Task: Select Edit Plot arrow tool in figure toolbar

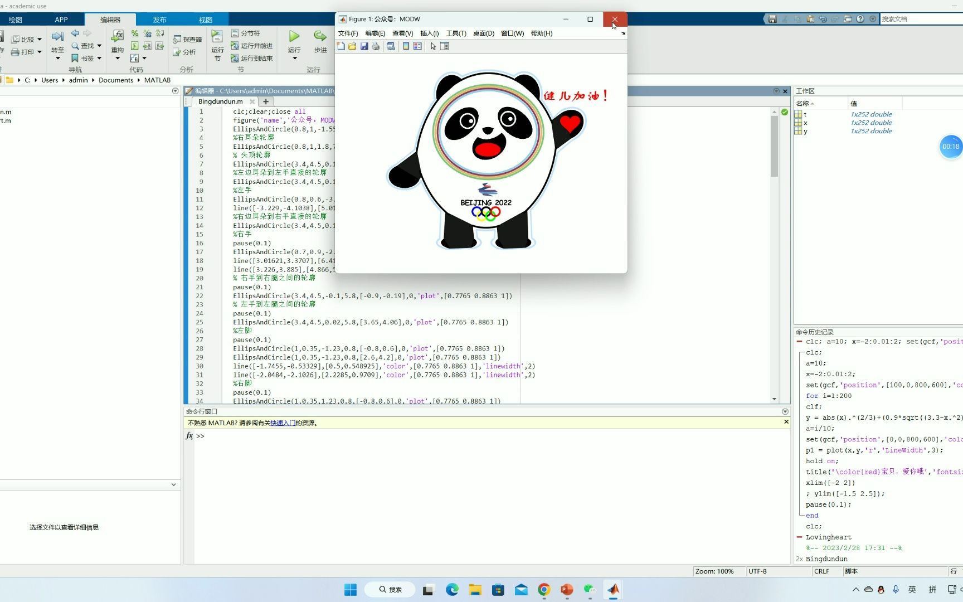Action: coord(433,46)
